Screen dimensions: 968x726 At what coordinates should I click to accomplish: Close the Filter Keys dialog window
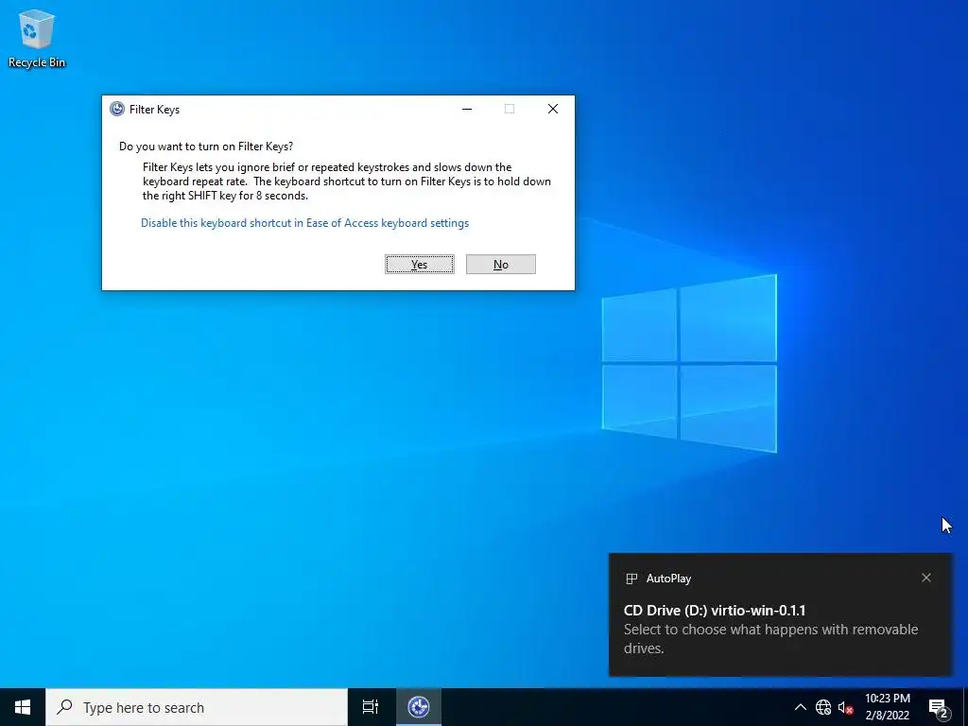(552, 109)
